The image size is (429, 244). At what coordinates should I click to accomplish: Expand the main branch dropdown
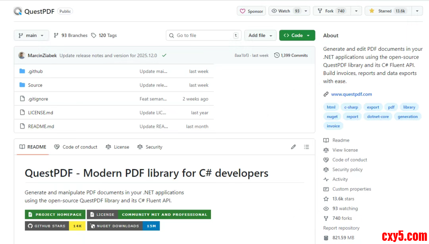[x=31, y=35]
